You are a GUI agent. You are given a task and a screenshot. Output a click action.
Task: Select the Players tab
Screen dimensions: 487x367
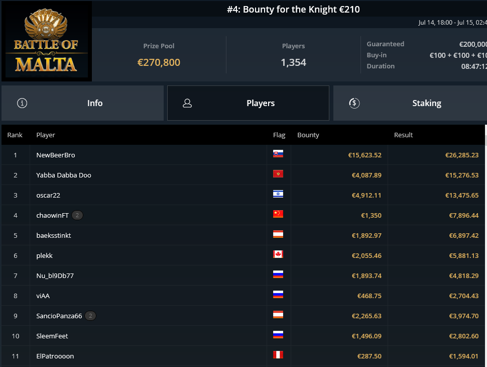coord(248,103)
